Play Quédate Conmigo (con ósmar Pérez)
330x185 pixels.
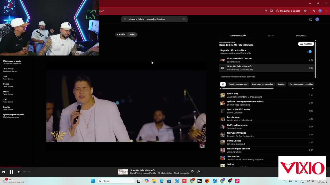click(267, 103)
